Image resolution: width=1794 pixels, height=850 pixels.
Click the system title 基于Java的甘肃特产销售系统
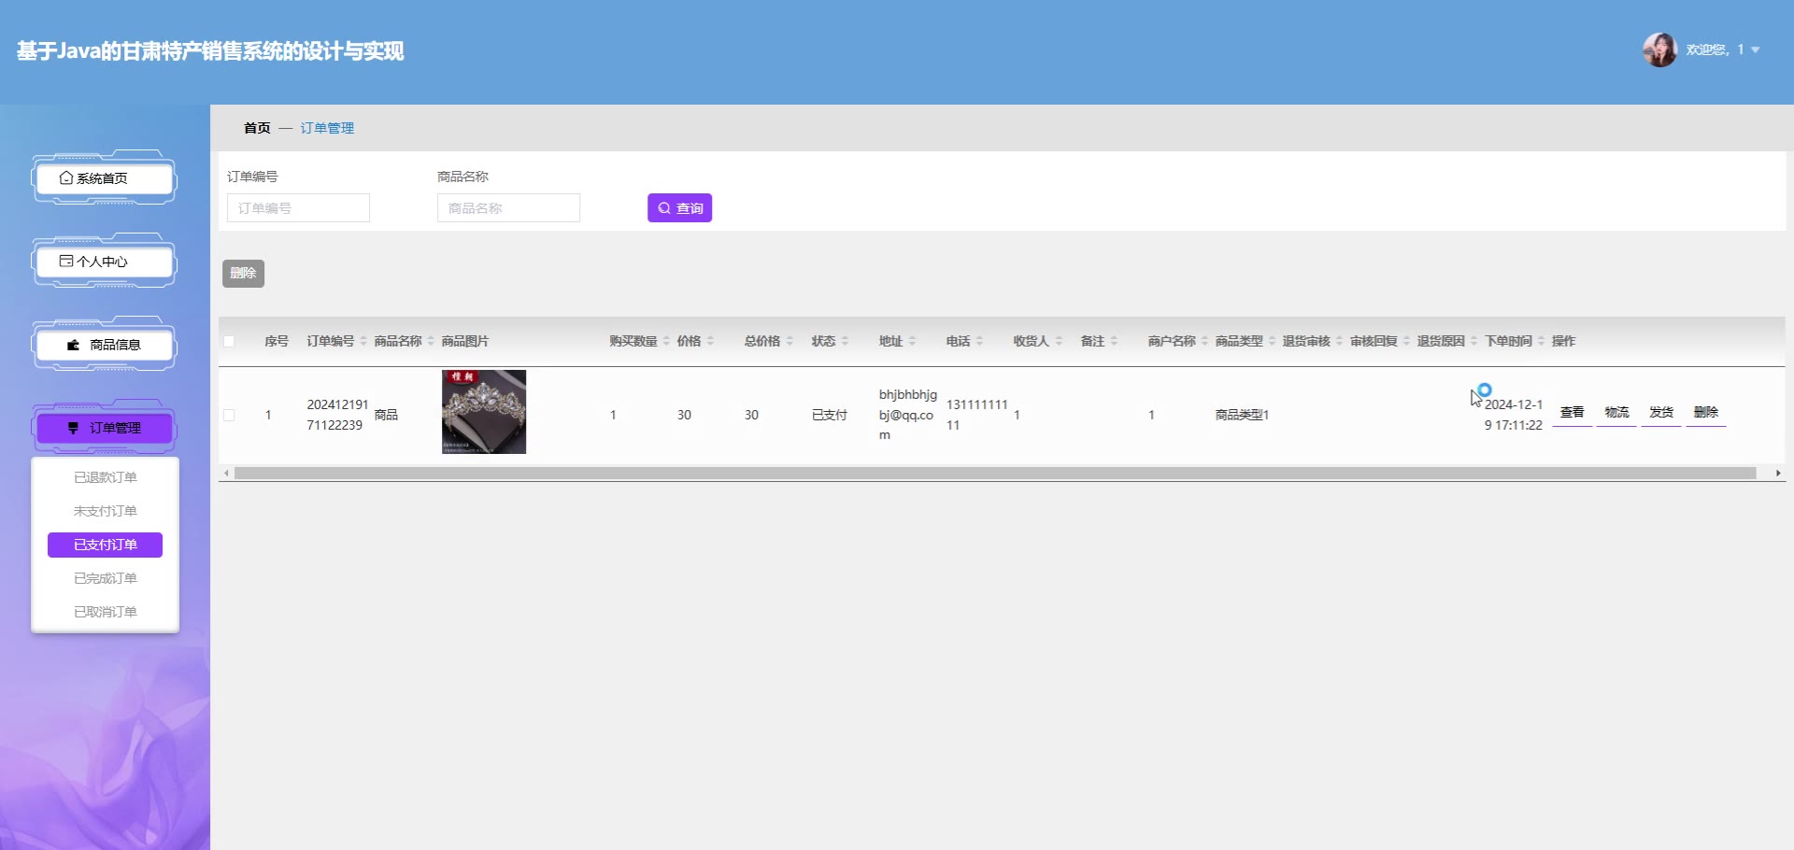click(x=210, y=51)
